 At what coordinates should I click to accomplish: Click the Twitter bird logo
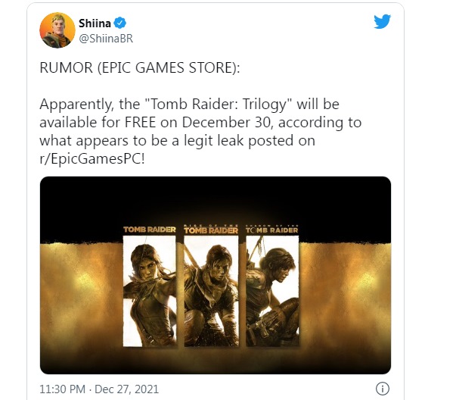pos(382,21)
